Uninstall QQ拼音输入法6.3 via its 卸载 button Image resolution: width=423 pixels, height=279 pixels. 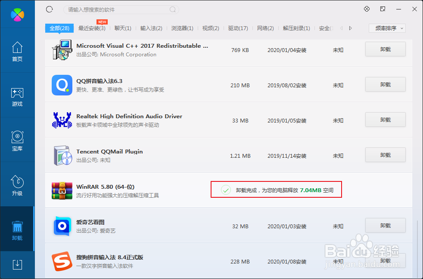385,84
